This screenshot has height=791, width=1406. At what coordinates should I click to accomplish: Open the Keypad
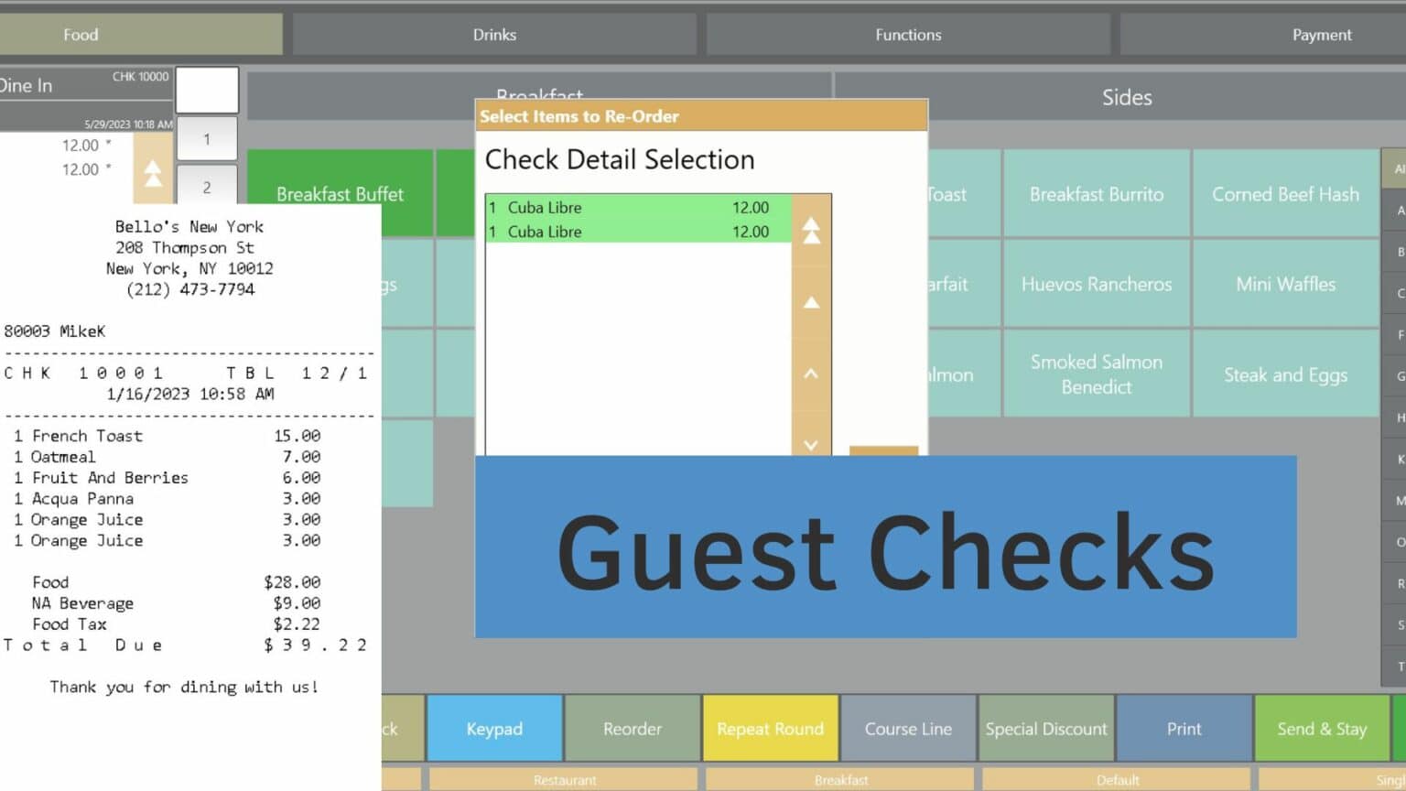pyautogui.click(x=494, y=729)
